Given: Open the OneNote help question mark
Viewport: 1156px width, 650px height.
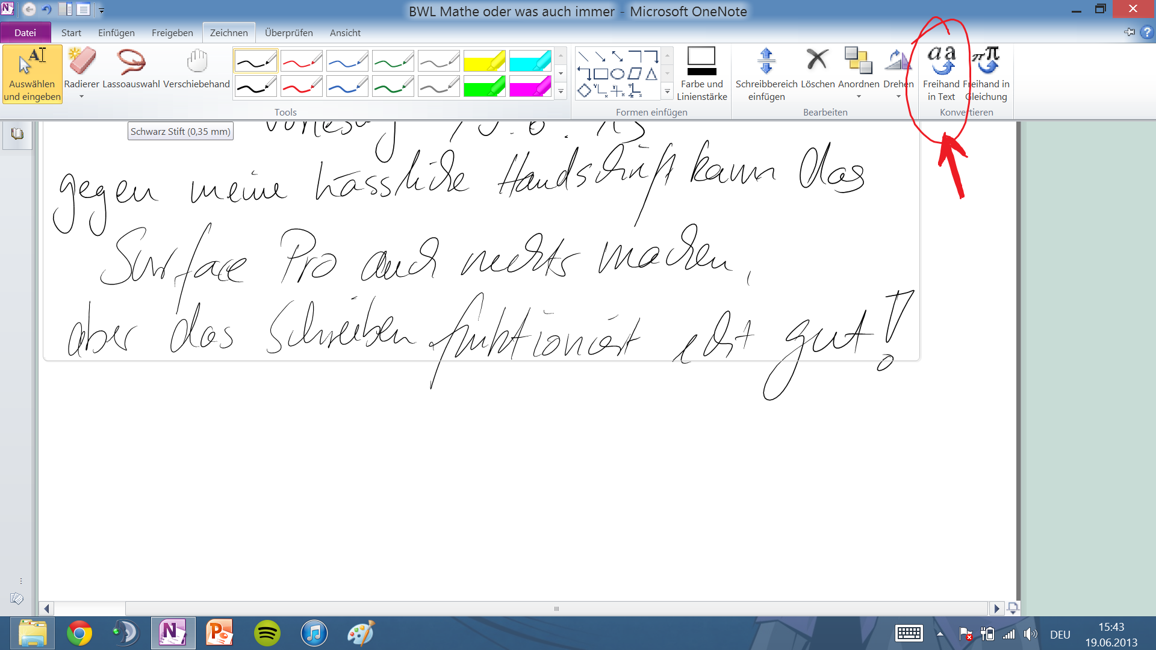Looking at the screenshot, I should [1147, 32].
